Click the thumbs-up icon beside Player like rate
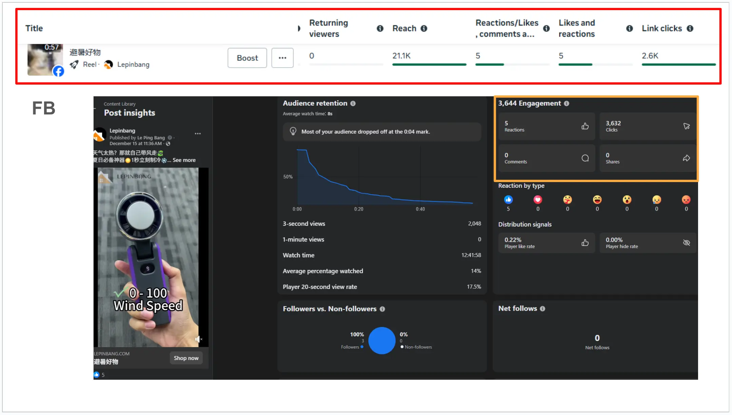This screenshot has height=415, width=732. click(585, 242)
